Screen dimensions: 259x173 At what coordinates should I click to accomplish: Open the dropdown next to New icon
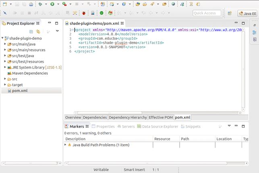[x=11, y=4]
